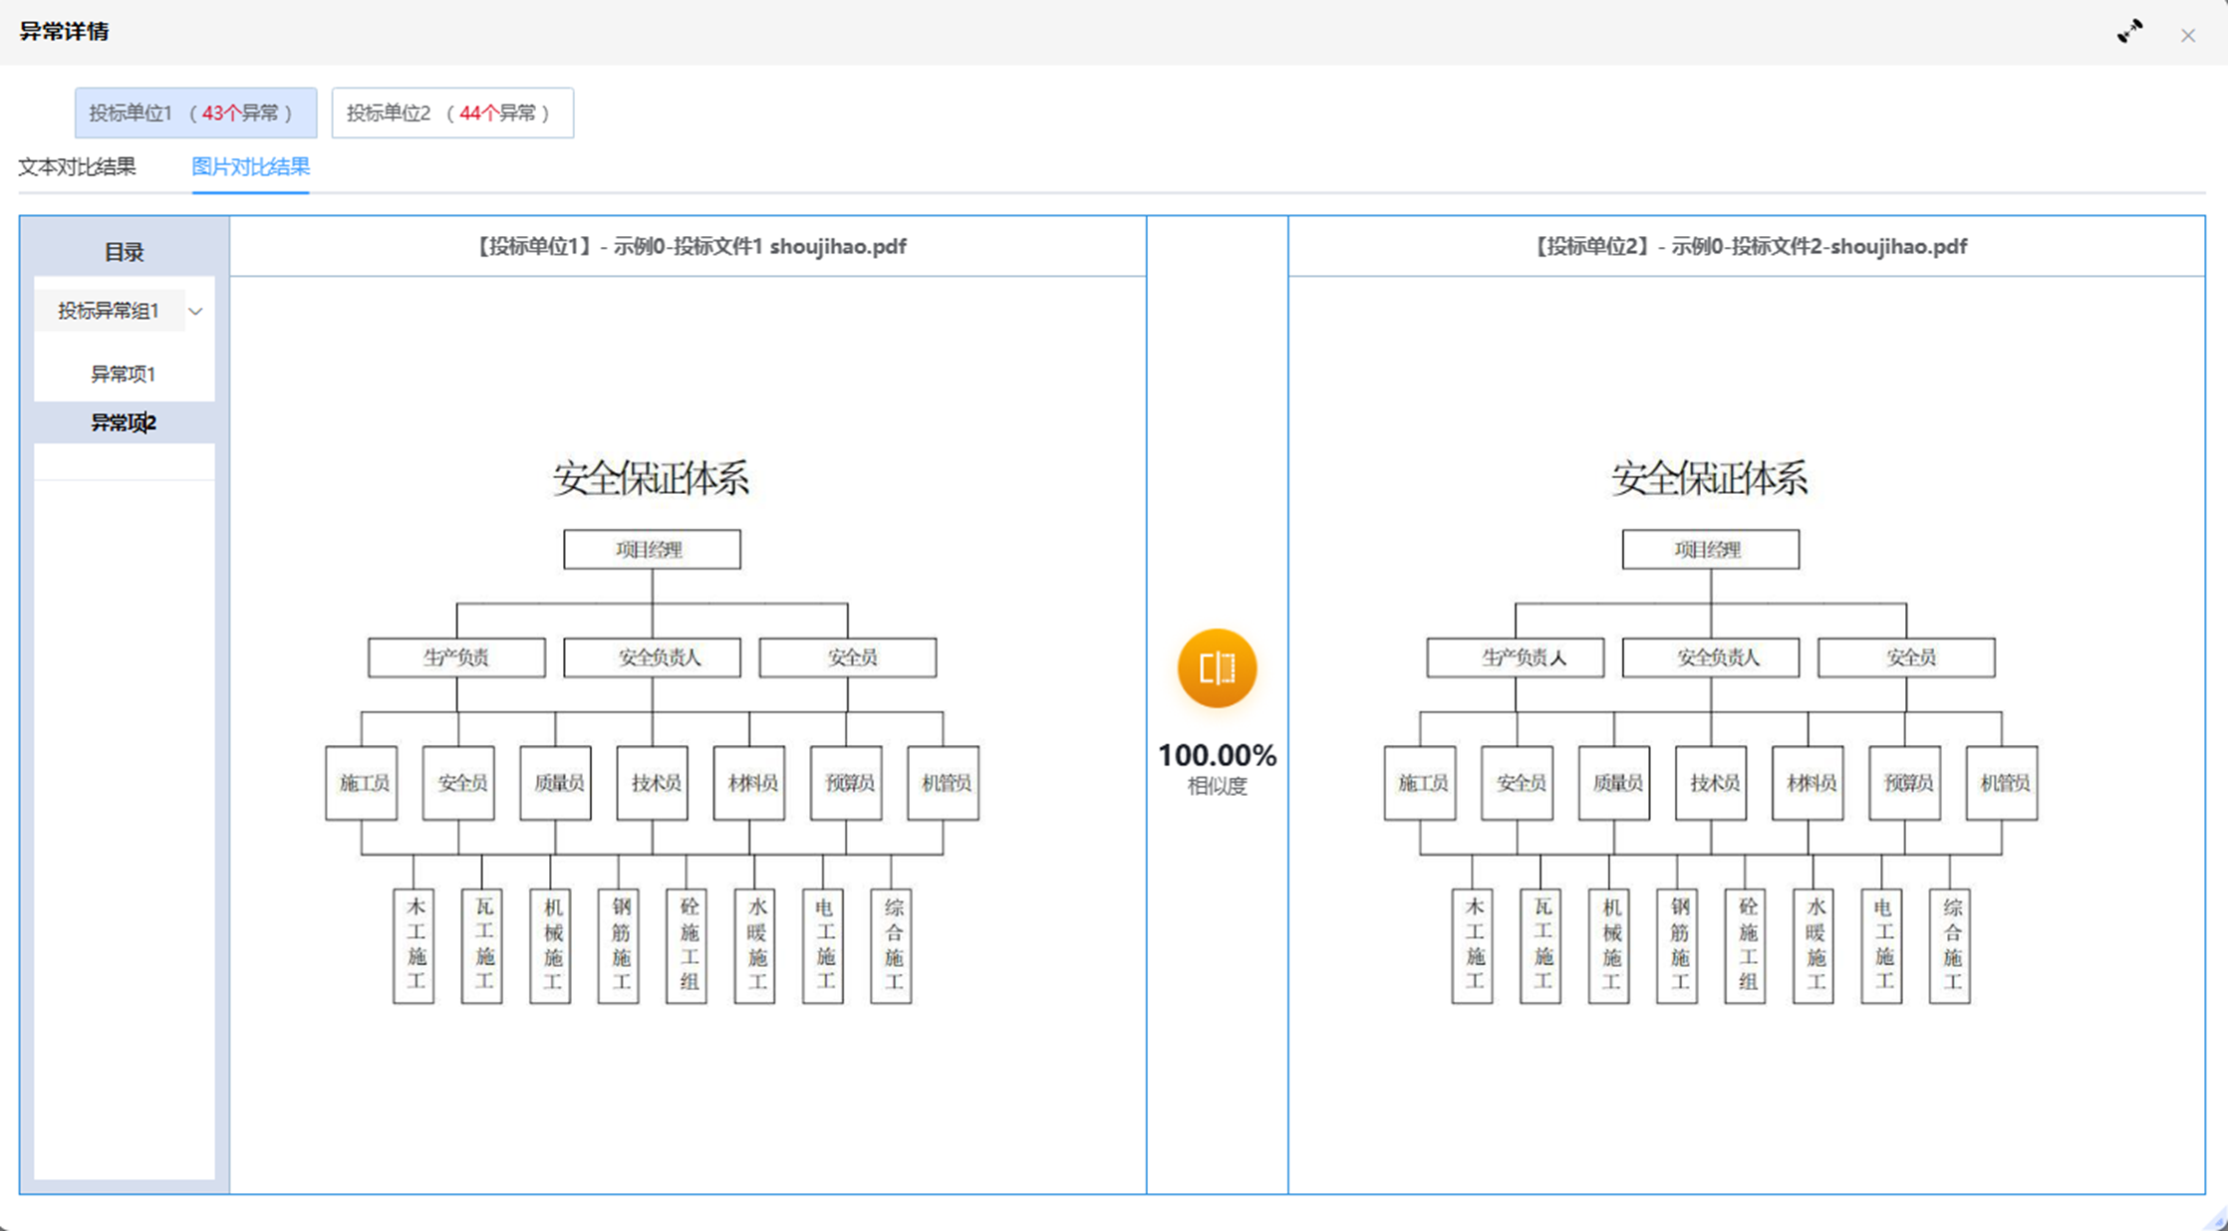This screenshot has height=1231, width=2228.
Task: Click the 施工员 box in the right document
Action: pyautogui.click(x=1420, y=783)
